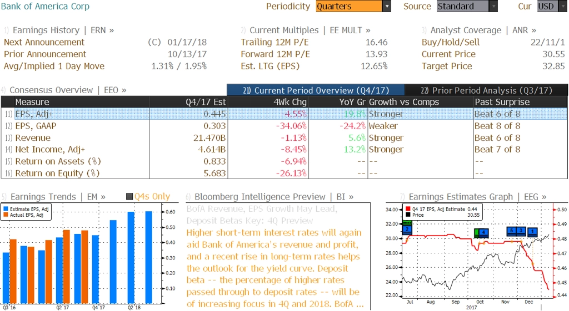Click Trailing 12M P/E value 16.46
569x311 pixels.
(376, 42)
